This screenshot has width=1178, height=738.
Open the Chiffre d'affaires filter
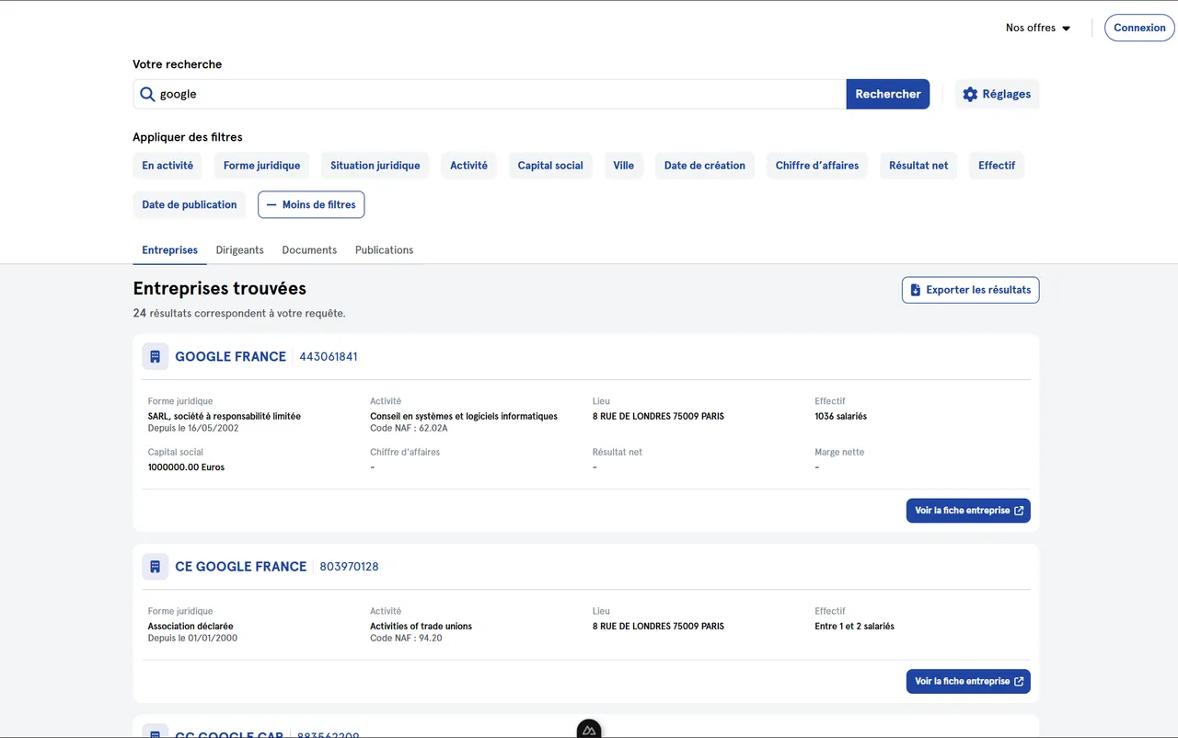coord(817,166)
